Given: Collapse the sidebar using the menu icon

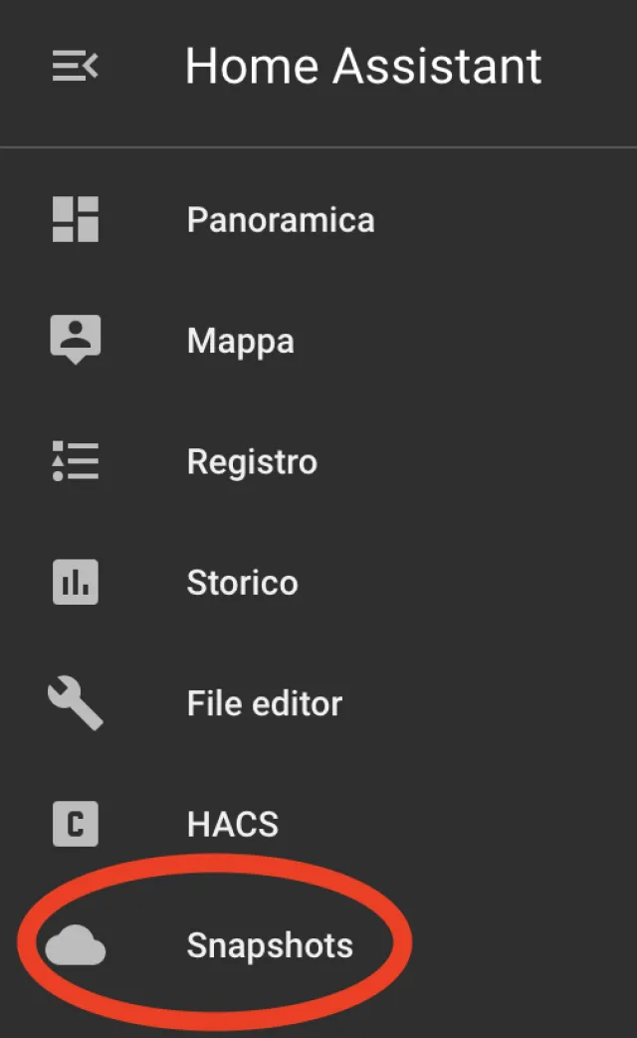Looking at the screenshot, I should pyautogui.click(x=76, y=68).
